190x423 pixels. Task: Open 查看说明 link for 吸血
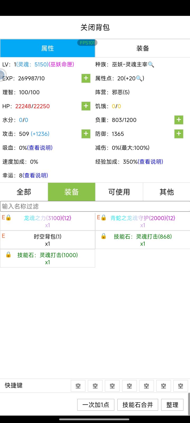pos(41,148)
